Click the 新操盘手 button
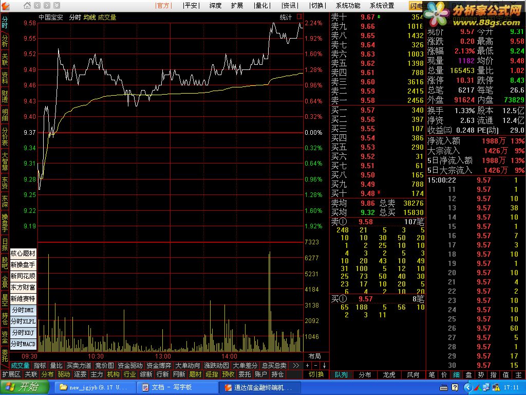Image resolution: width=526 pixels, height=395 pixels. coord(23,265)
